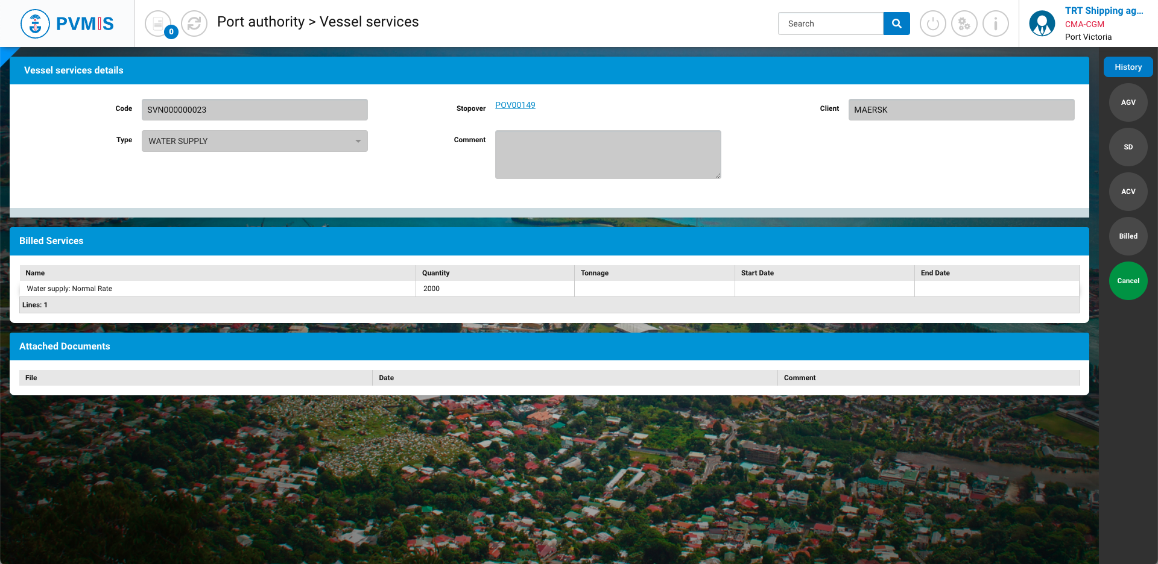Image resolution: width=1158 pixels, height=564 pixels.
Task: Click the refresh arrows icon
Action: click(x=194, y=24)
